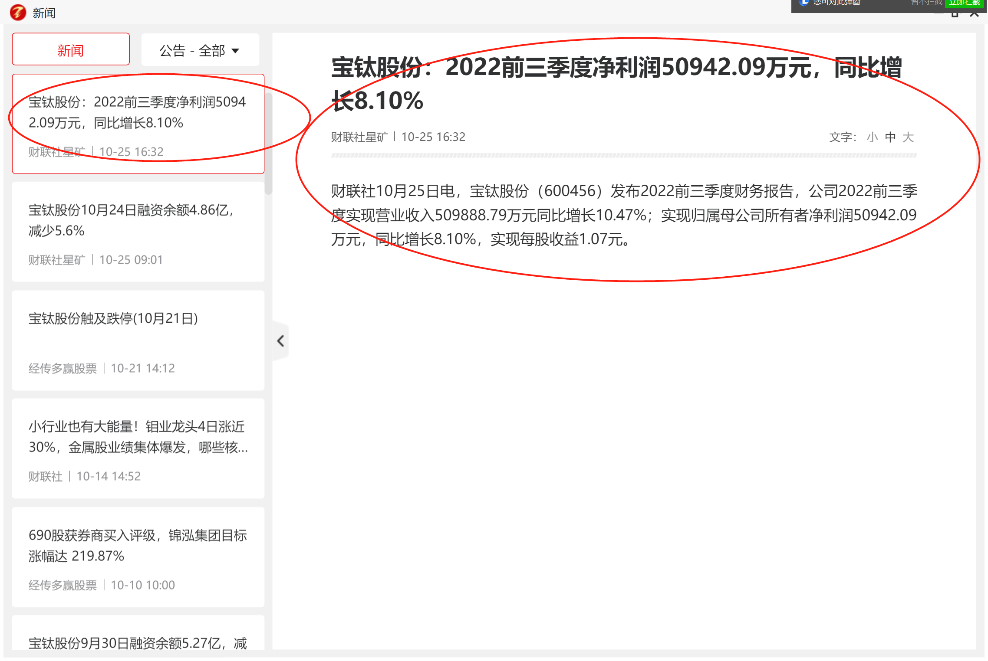
Task: Click 立即拦截 green button in popup notification
Action: [x=965, y=3]
